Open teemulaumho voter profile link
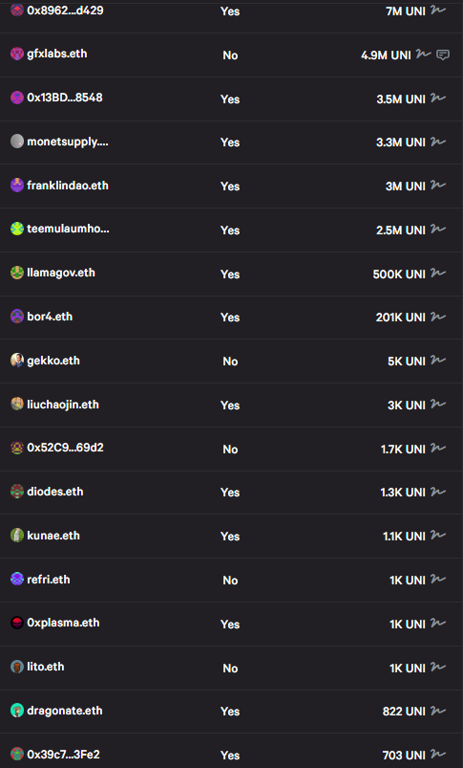The width and height of the screenshot is (463, 768). (68, 229)
